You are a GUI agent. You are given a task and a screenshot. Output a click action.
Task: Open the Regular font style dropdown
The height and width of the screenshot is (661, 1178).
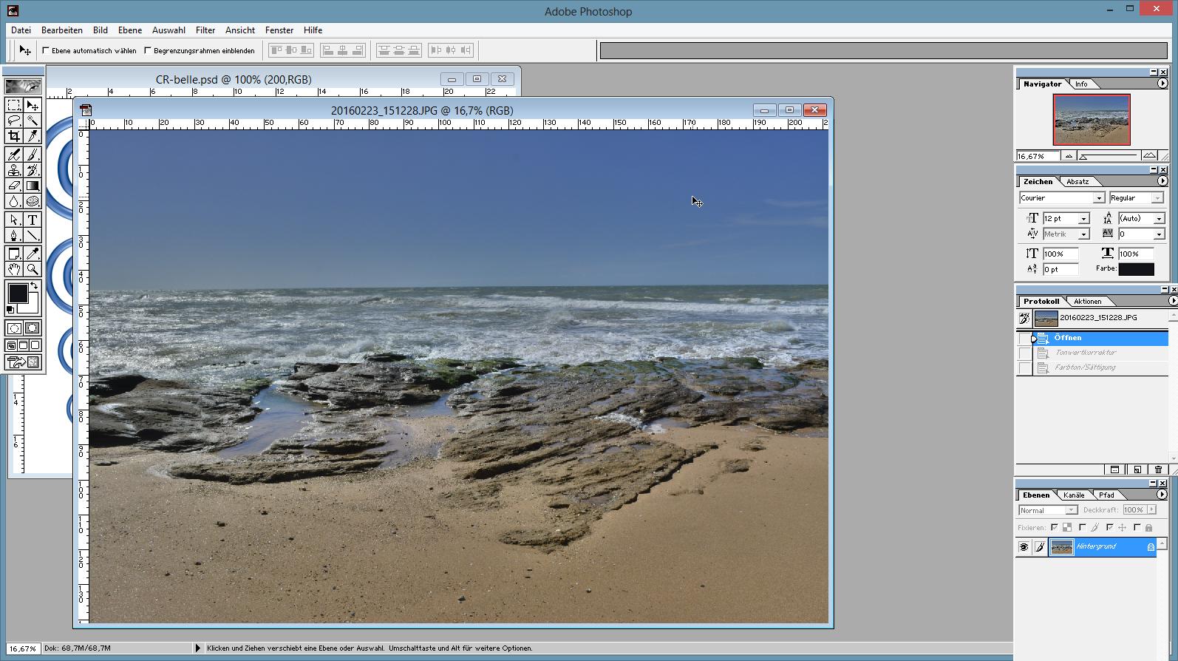1157,198
